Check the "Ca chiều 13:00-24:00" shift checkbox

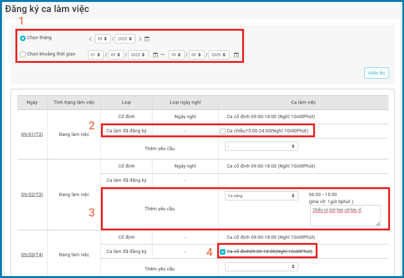point(222,132)
